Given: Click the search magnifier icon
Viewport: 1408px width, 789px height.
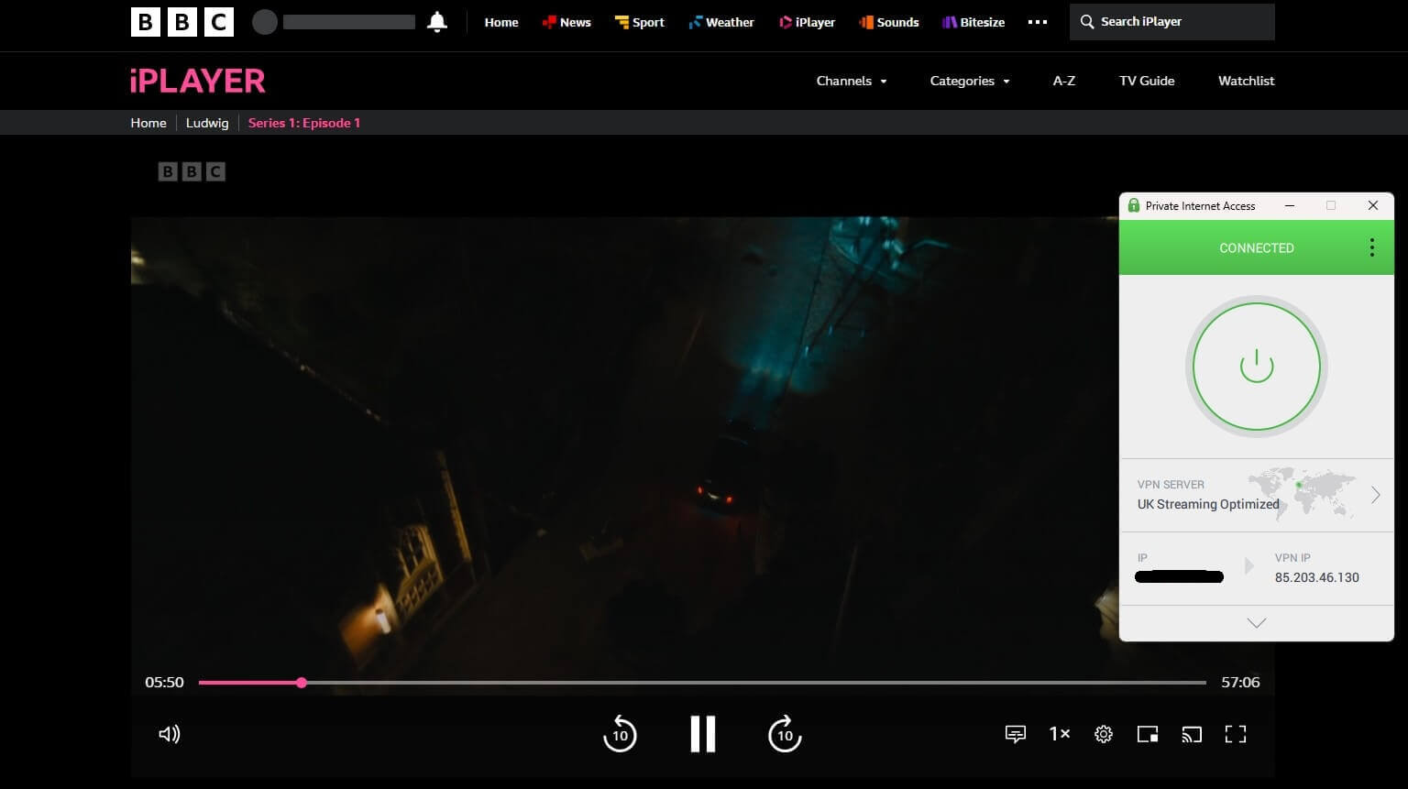Looking at the screenshot, I should [1087, 22].
